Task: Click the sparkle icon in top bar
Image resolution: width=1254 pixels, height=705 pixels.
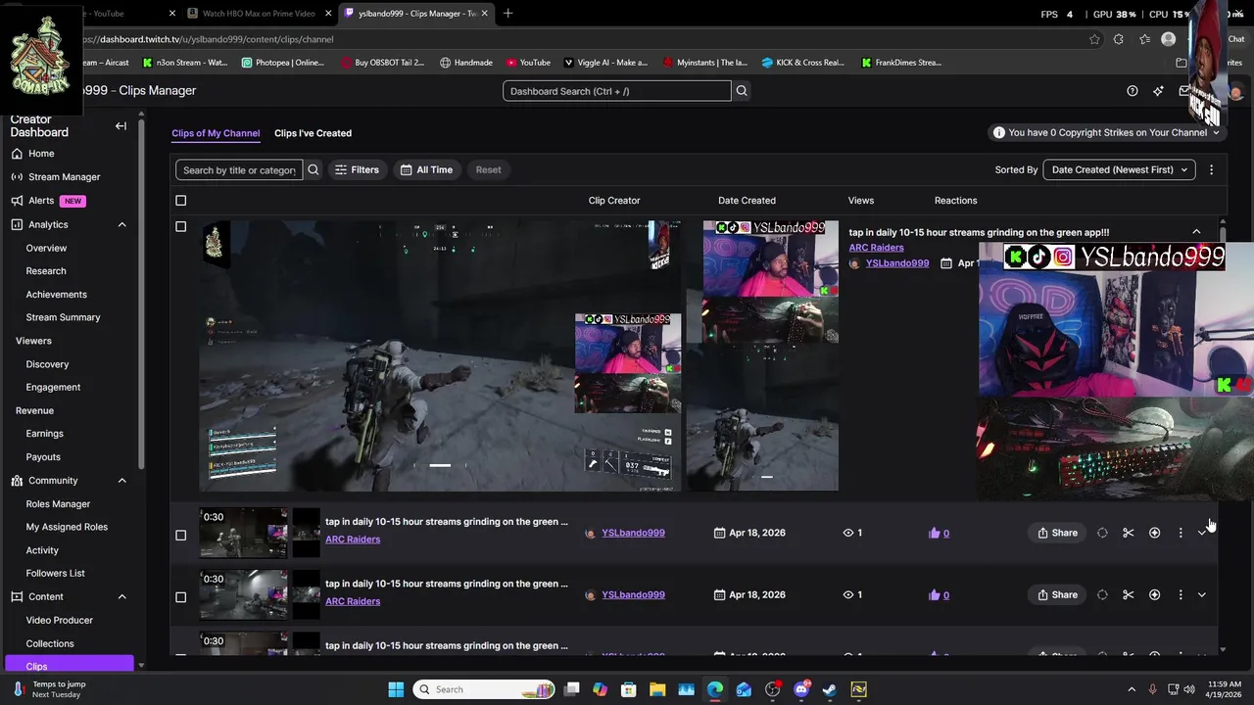Action: pos(1158,91)
